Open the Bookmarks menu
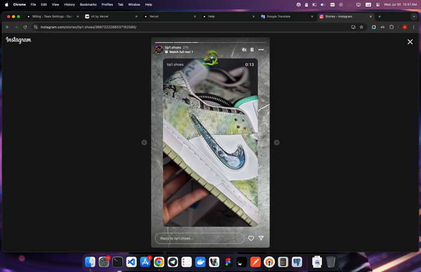 pos(88,5)
